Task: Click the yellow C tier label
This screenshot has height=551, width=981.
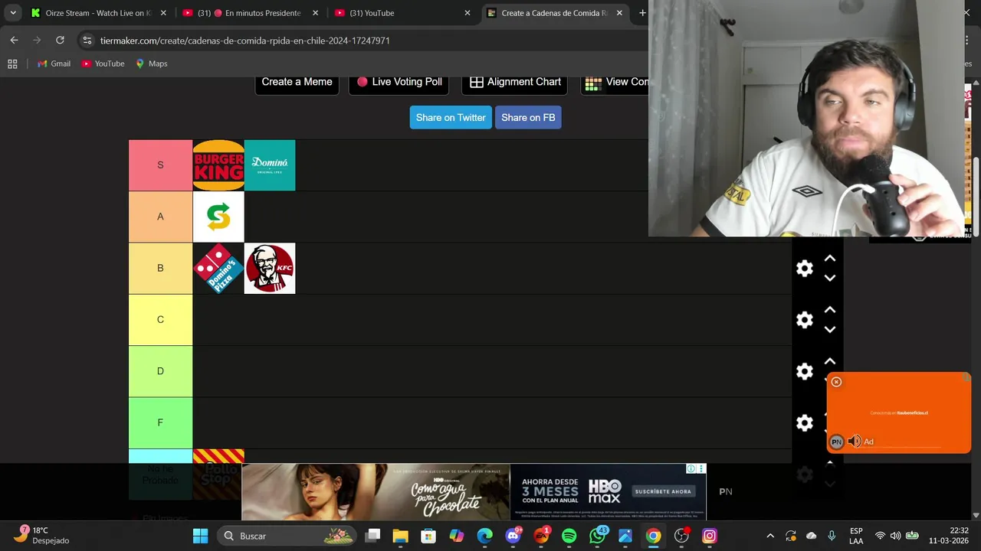Action: pyautogui.click(x=160, y=320)
